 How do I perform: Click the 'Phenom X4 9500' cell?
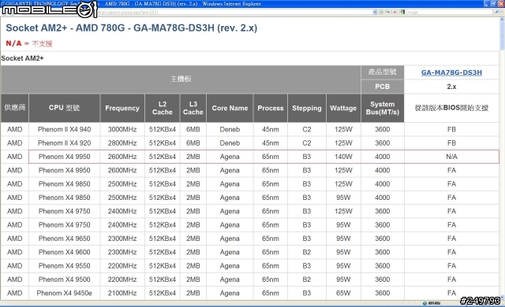tap(64, 279)
